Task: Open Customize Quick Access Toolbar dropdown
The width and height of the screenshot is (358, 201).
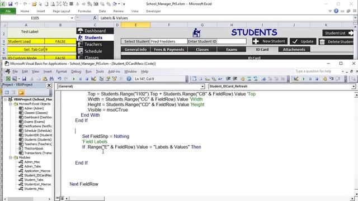Action: [x=124, y=4]
